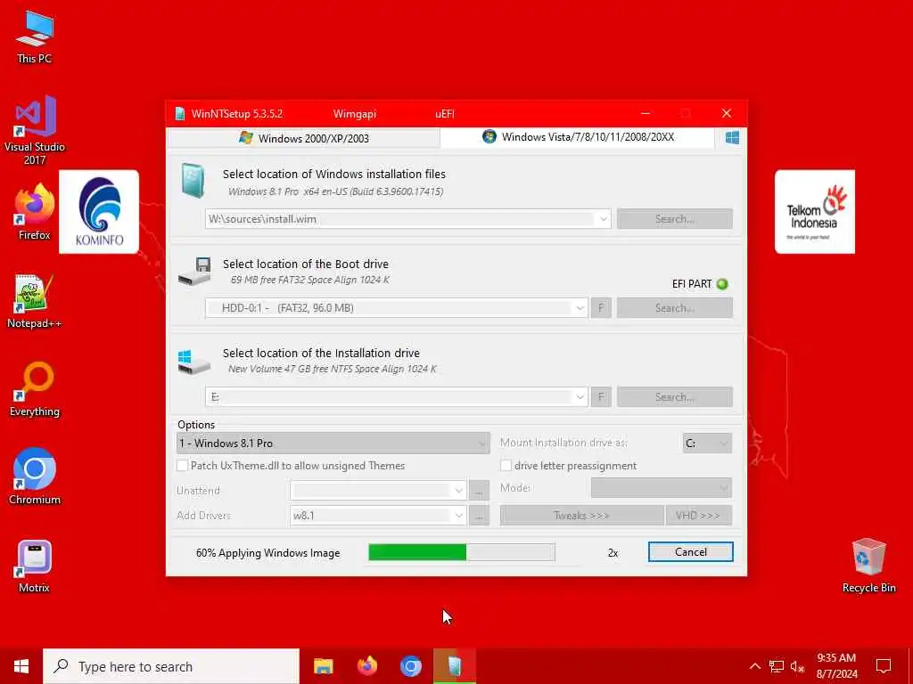This screenshot has height=684, width=913.
Task: Toggle drive letter preassignment checkbox
Action: coord(506,465)
